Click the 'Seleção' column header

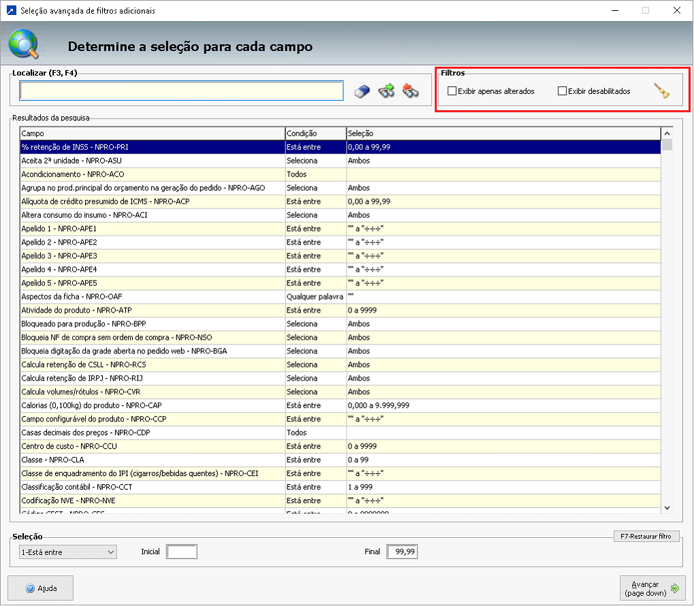pyautogui.click(x=503, y=133)
